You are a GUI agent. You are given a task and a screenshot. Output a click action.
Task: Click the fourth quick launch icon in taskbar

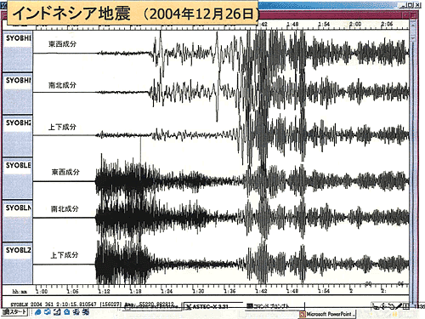point(66,312)
